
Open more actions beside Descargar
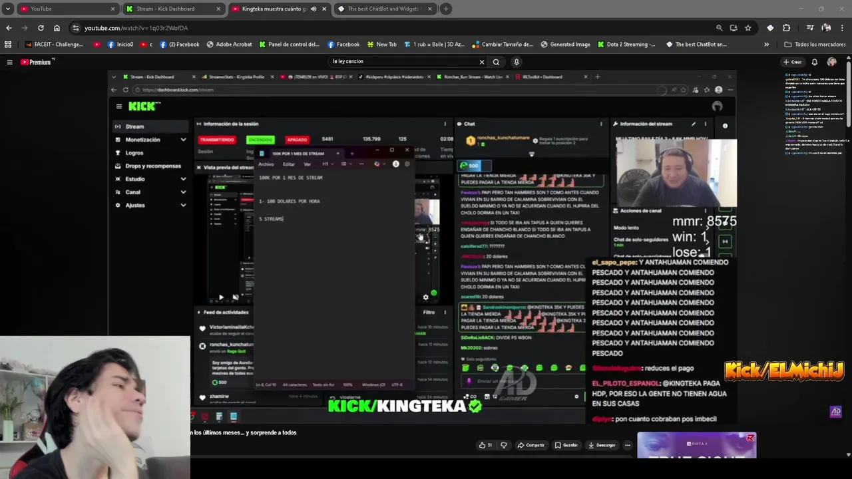click(x=627, y=445)
